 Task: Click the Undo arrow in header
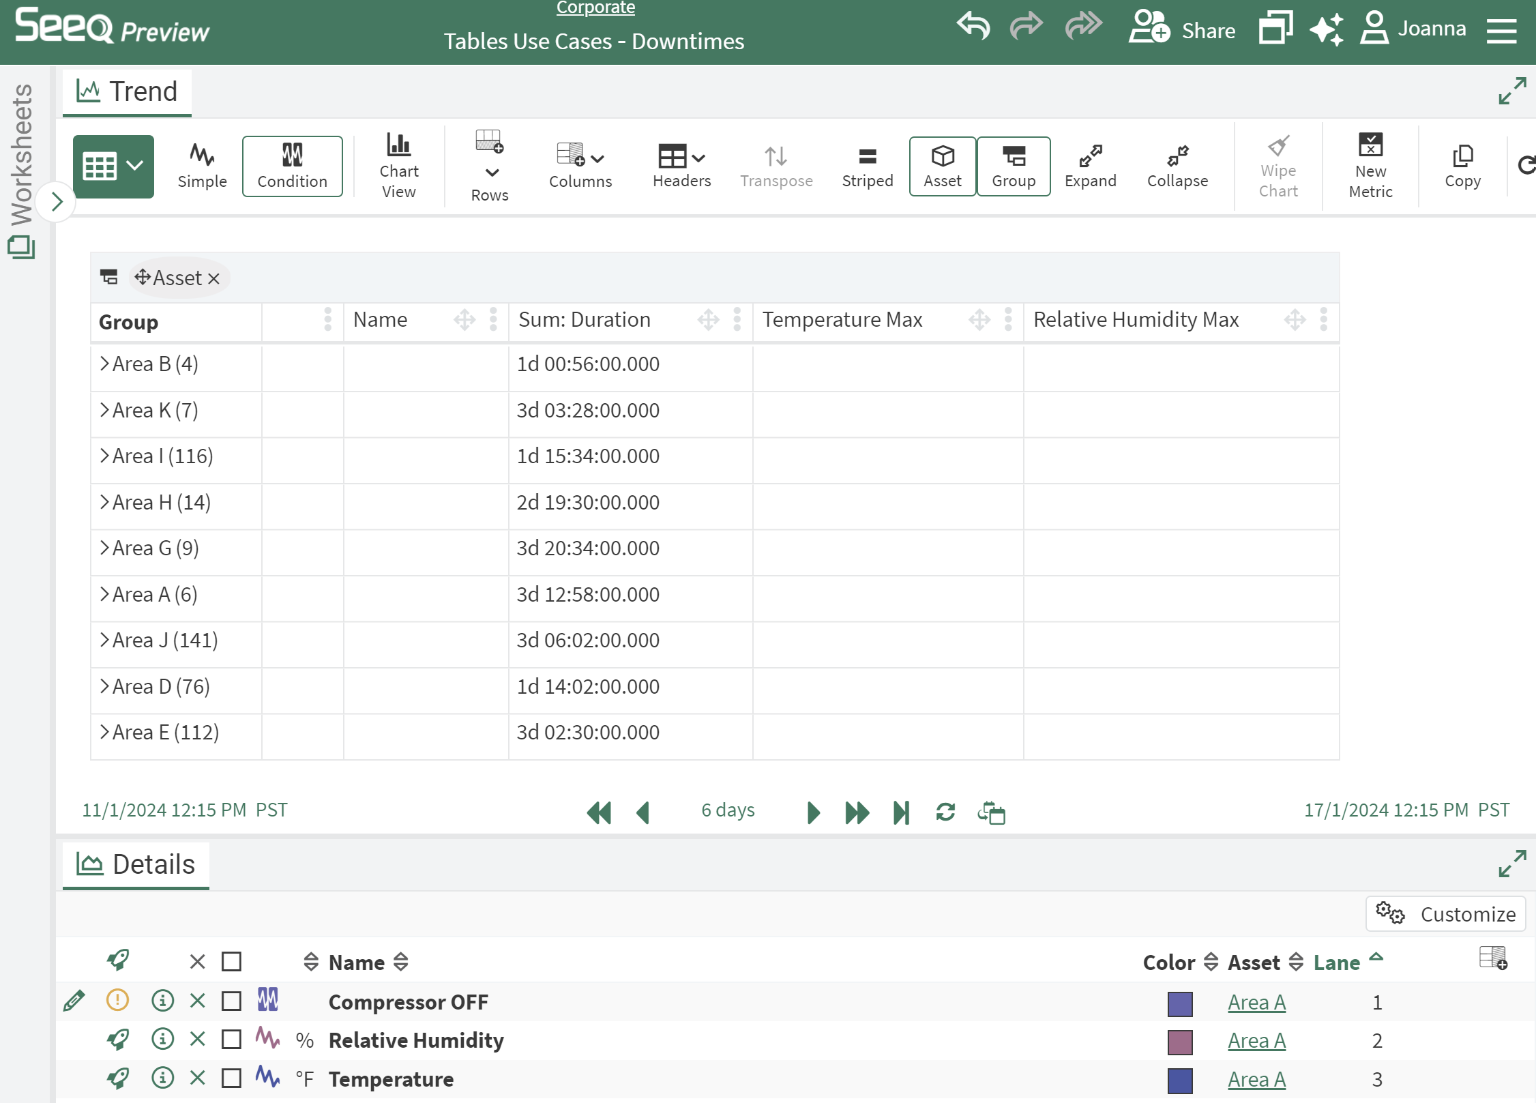974,28
